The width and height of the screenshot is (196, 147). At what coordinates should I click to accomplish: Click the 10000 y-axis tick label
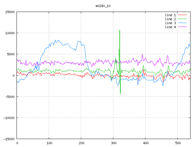click(9, 33)
